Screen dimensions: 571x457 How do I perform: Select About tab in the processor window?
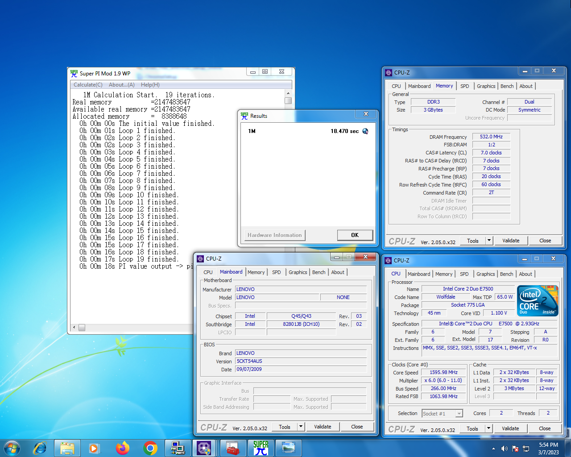click(525, 274)
